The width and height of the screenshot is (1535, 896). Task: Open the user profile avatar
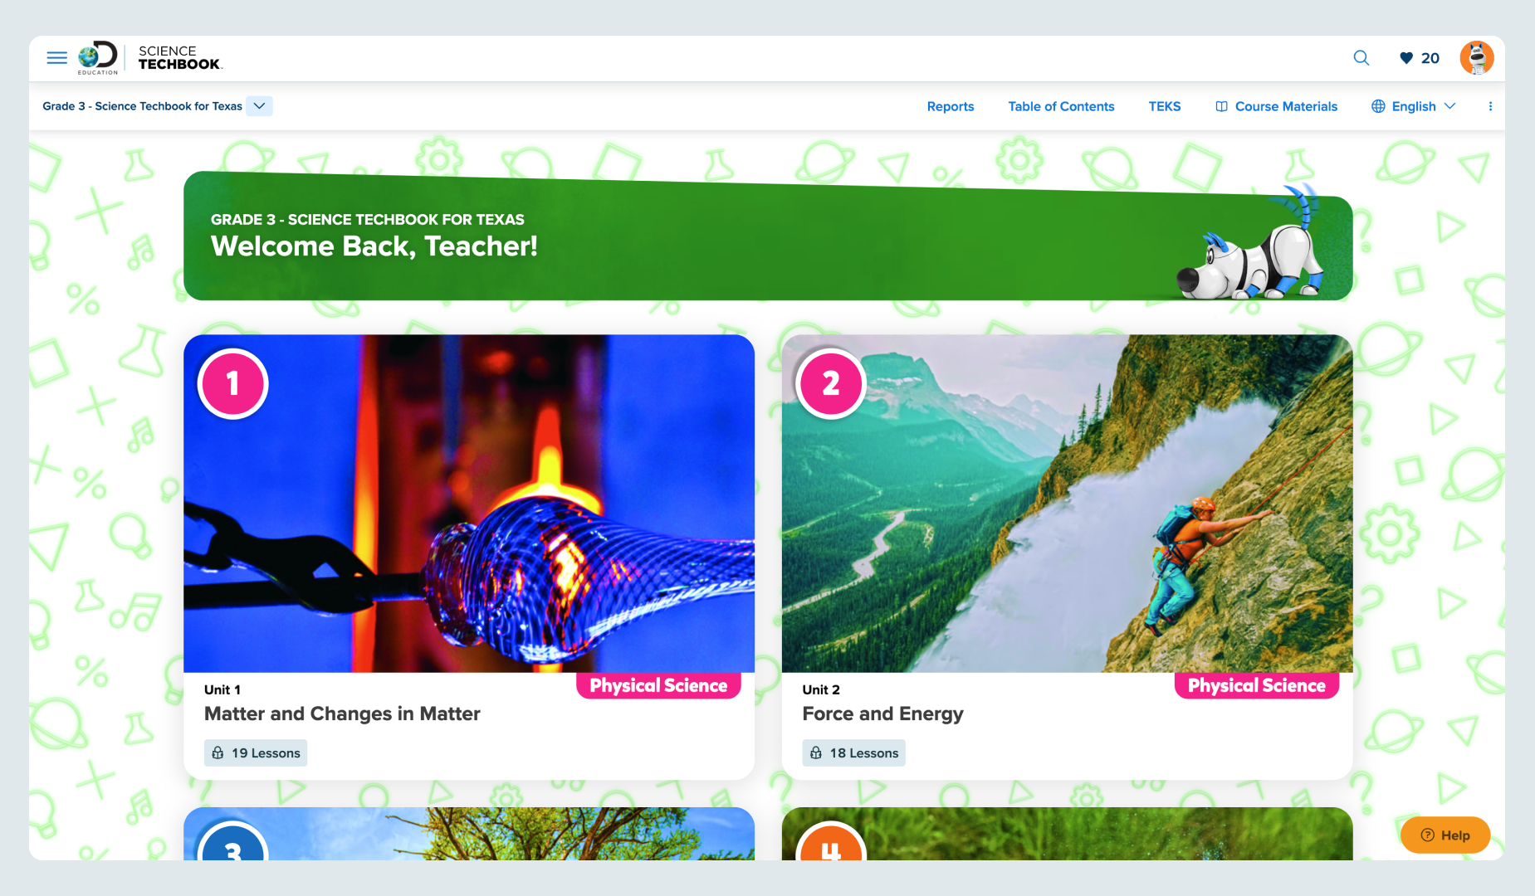[1477, 58]
